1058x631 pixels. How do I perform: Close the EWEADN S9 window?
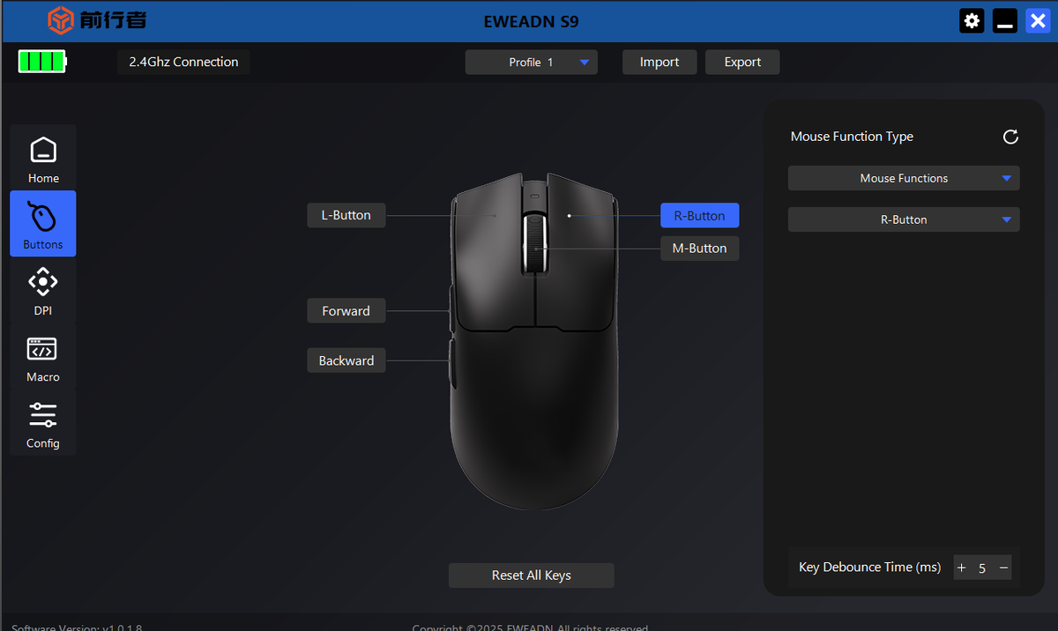click(1038, 21)
